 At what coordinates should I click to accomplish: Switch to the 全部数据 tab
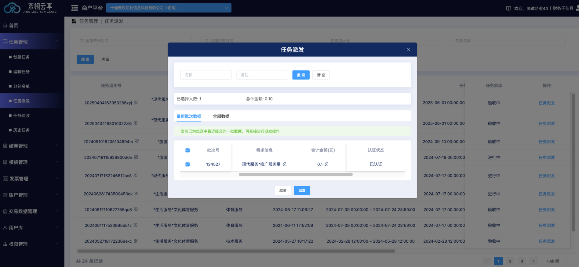click(x=221, y=116)
